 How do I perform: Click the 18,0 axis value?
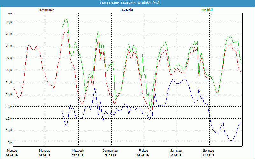point(9,82)
